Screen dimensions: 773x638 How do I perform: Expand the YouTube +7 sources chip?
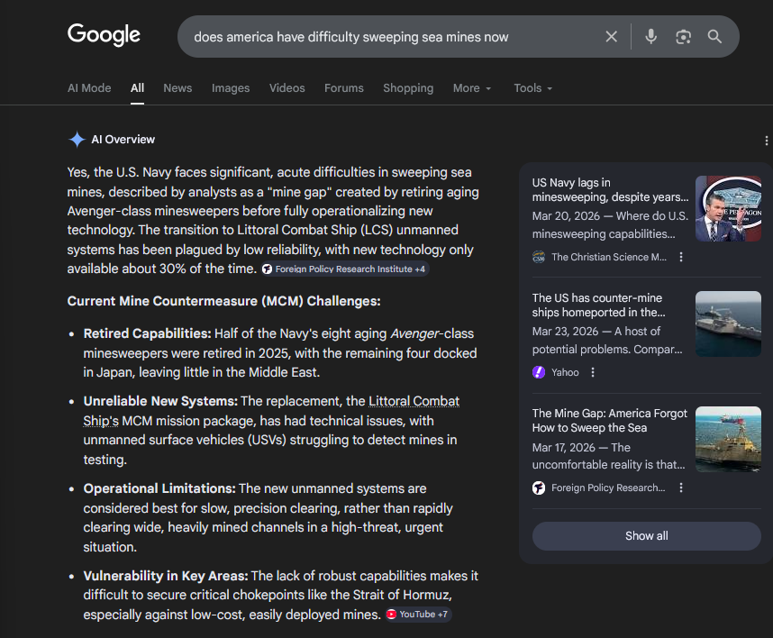pos(418,615)
